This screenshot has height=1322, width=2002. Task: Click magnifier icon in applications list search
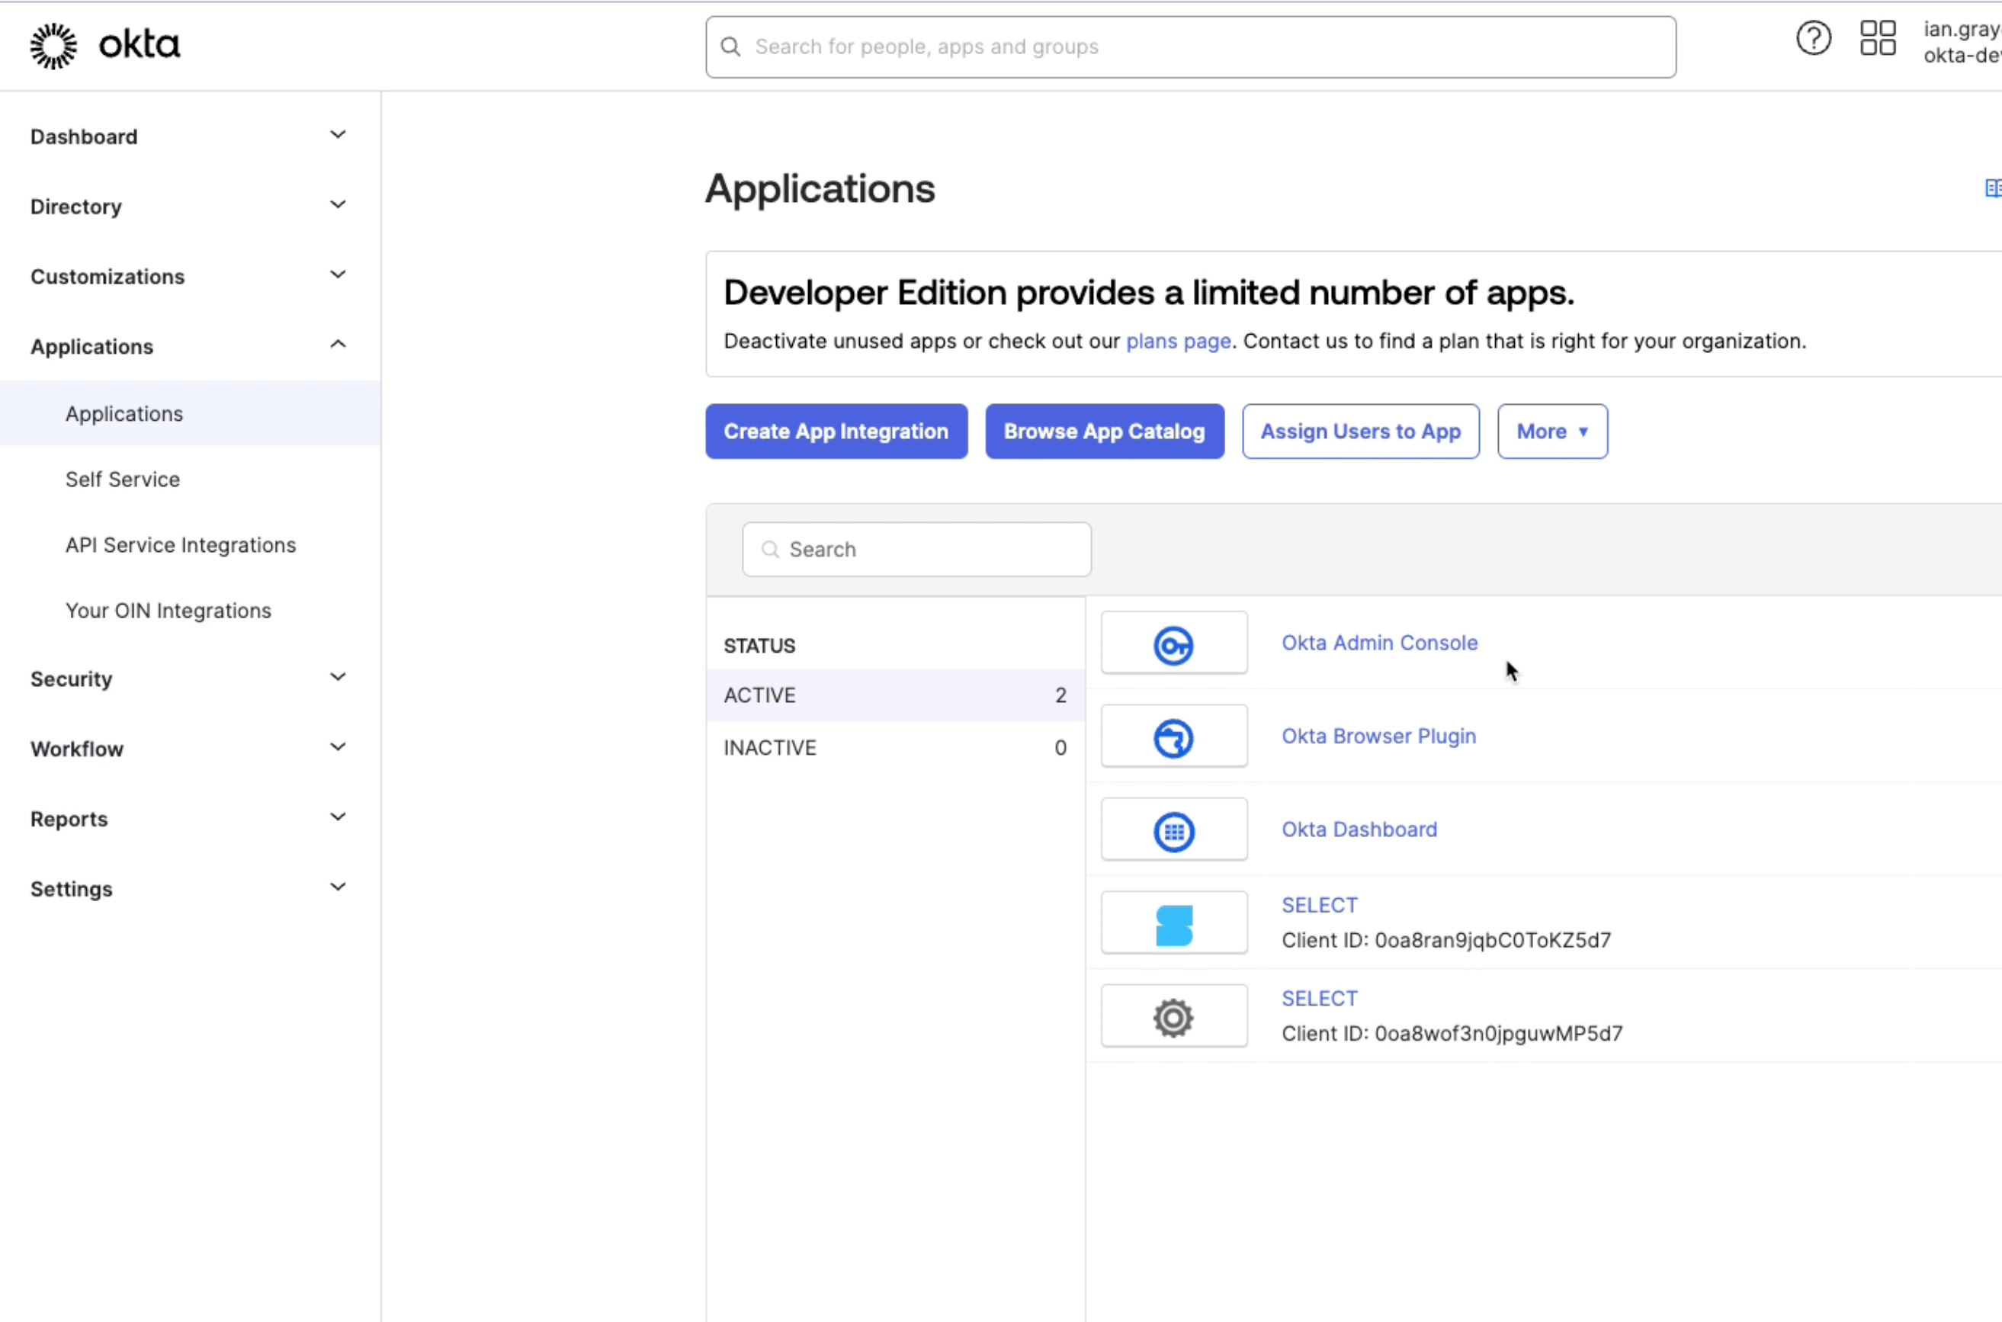pyautogui.click(x=769, y=550)
